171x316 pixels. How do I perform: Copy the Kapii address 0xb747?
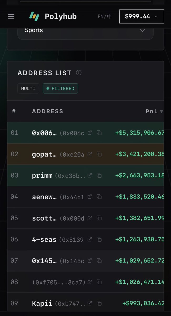tap(99, 303)
